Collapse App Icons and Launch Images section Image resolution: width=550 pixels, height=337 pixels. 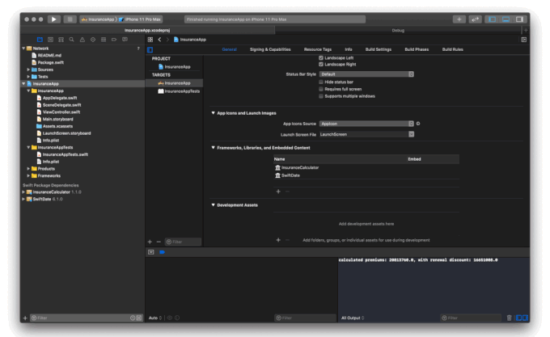coord(213,113)
